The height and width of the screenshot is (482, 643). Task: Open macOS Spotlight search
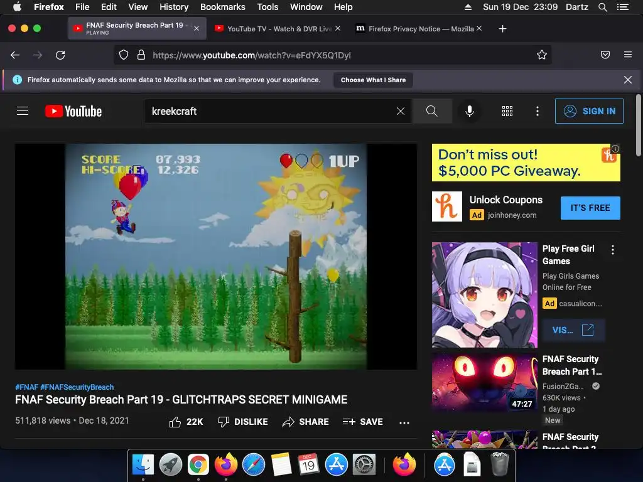coord(602,7)
